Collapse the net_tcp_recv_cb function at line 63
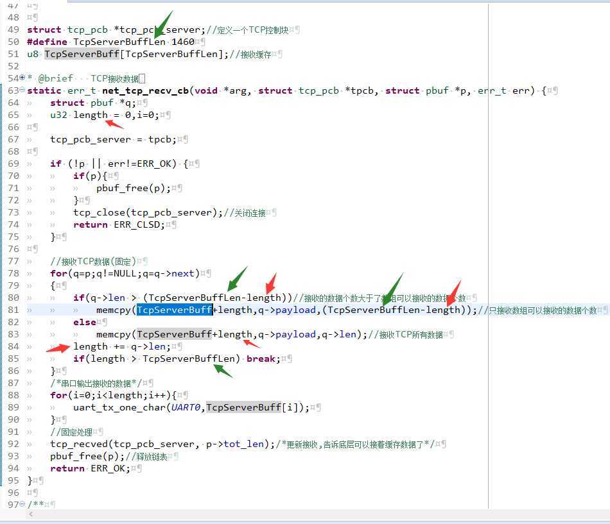 [x=22, y=90]
